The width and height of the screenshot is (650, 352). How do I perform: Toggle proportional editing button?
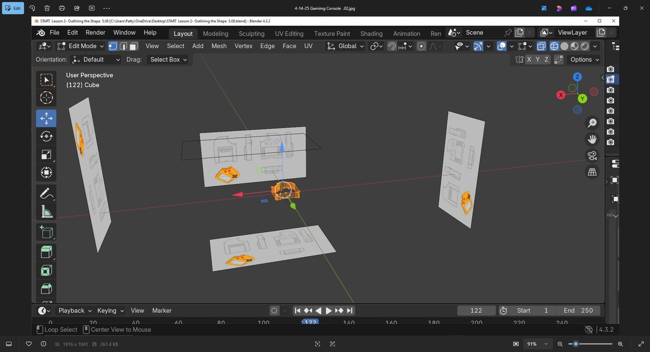(x=421, y=46)
